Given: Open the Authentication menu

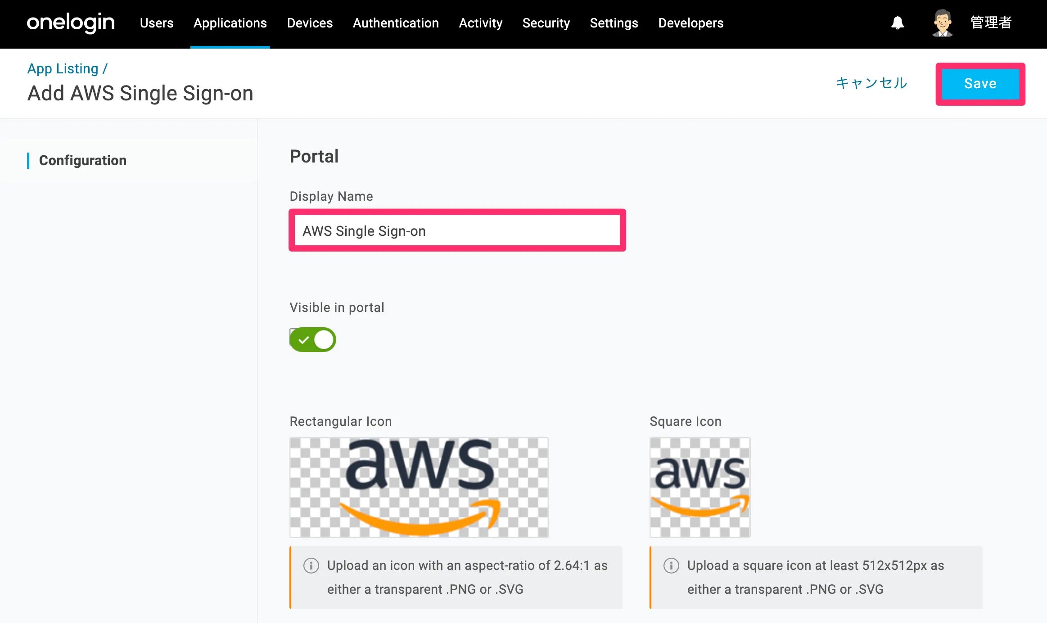Looking at the screenshot, I should tap(396, 23).
